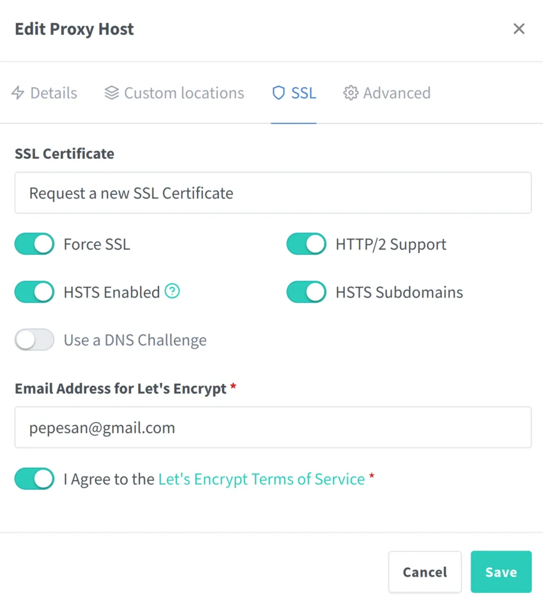Viewport: 543px width, 607px height.
Task: Disable the Force SSL toggle
Action: [34, 244]
